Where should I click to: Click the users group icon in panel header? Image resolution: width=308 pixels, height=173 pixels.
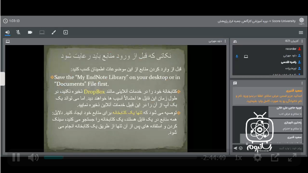tap(235, 41)
